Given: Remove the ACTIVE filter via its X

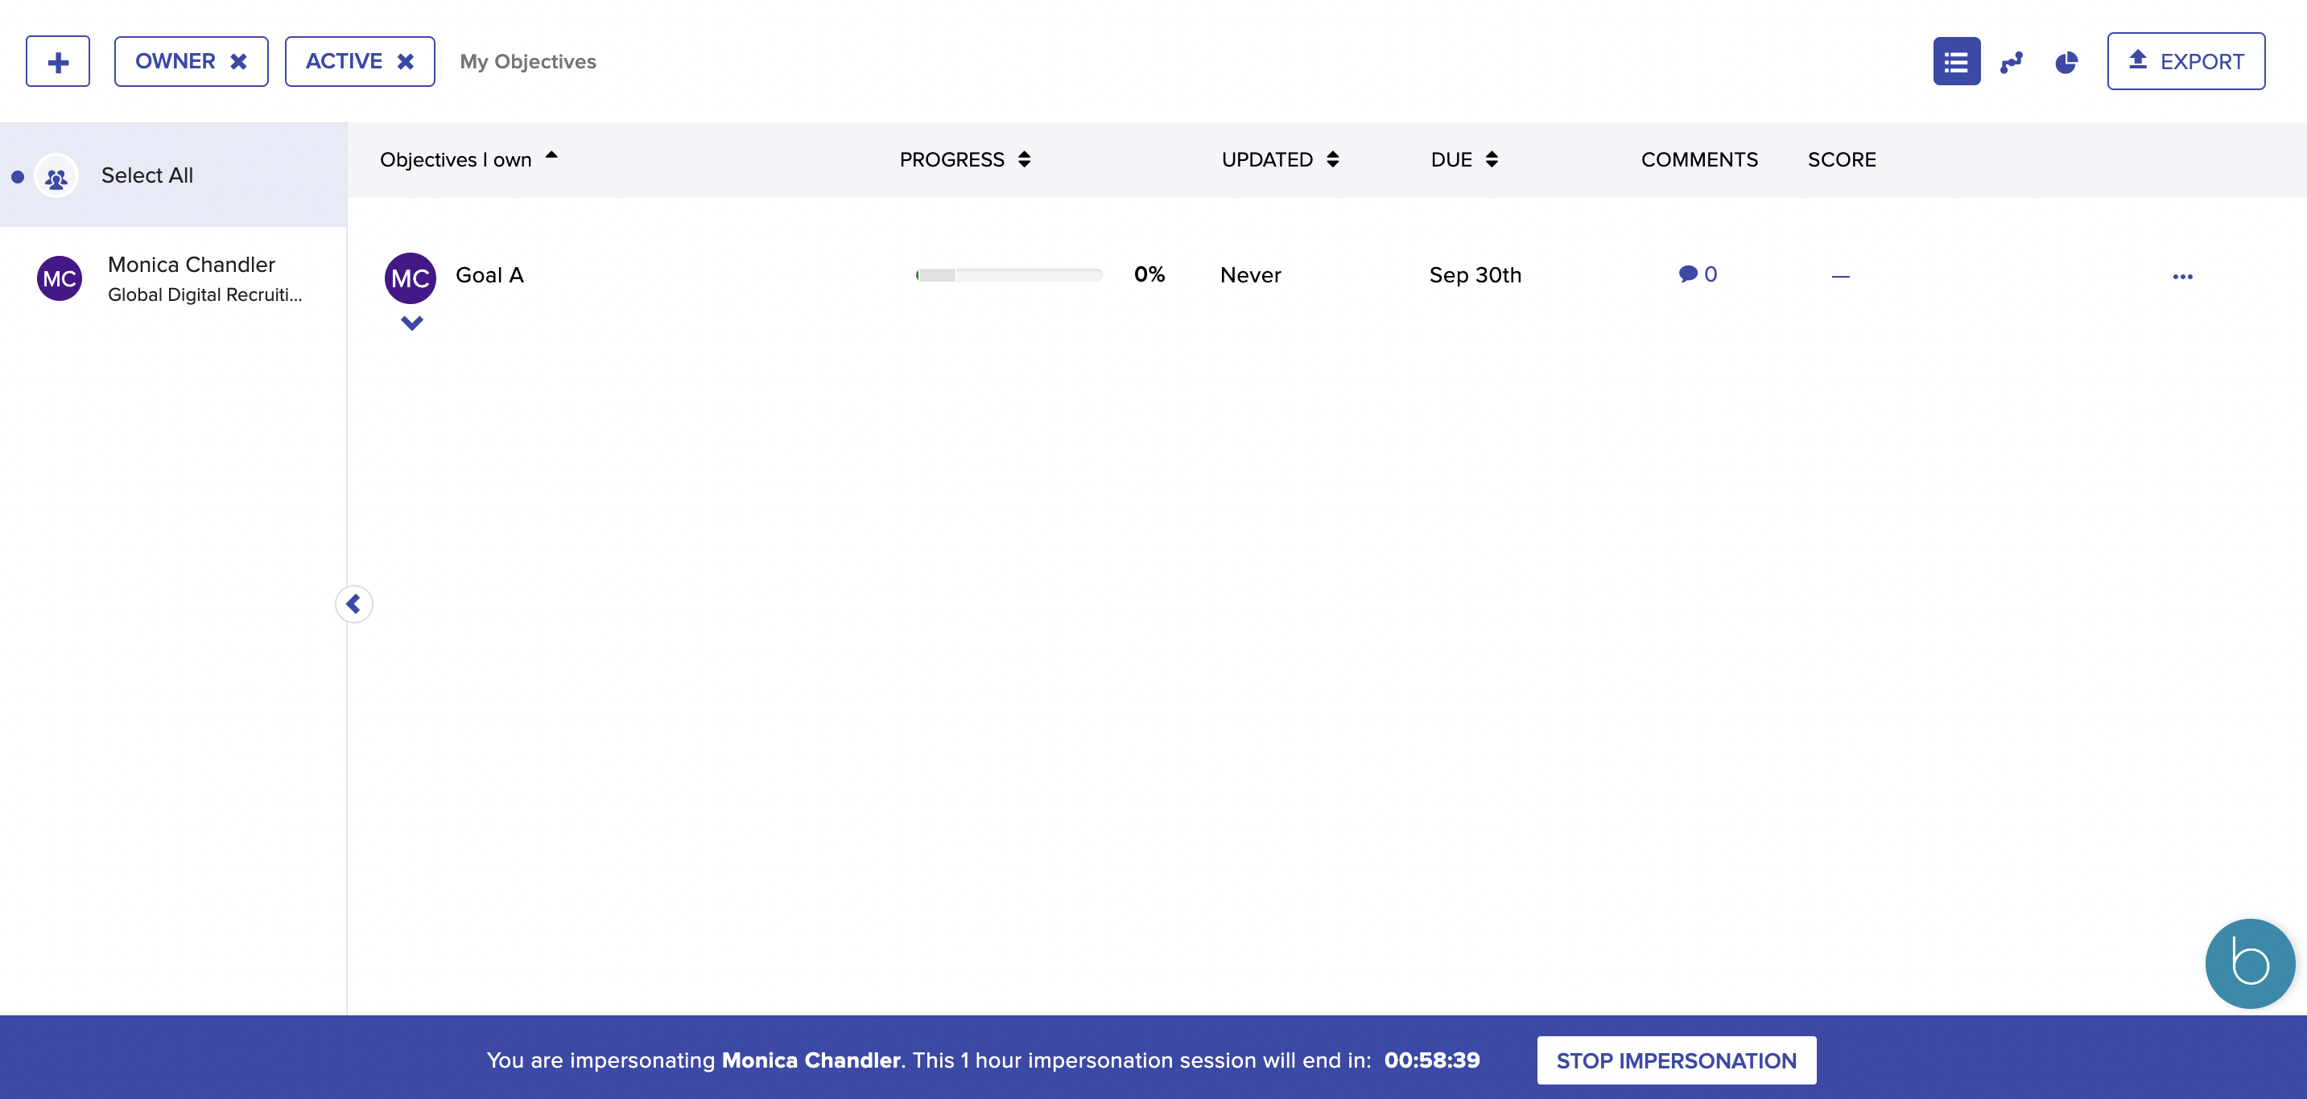Looking at the screenshot, I should coord(406,62).
